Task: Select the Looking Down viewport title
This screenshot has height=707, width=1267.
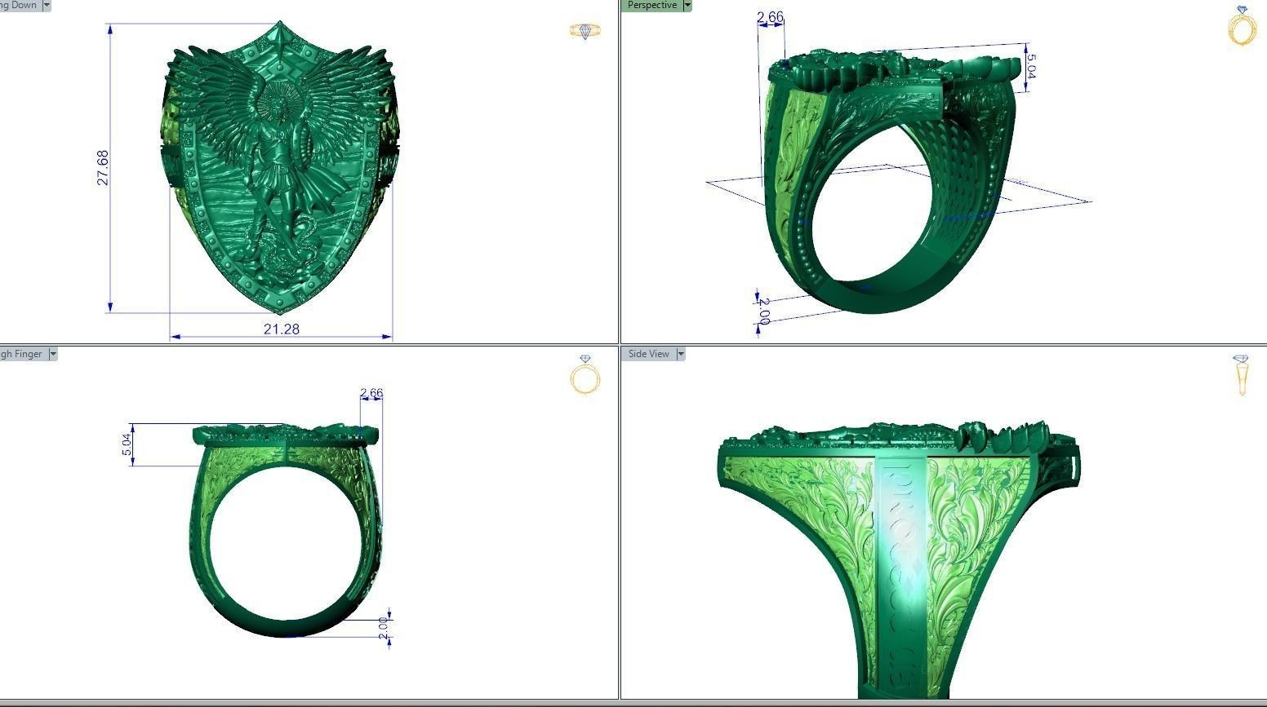Action: click(20, 5)
